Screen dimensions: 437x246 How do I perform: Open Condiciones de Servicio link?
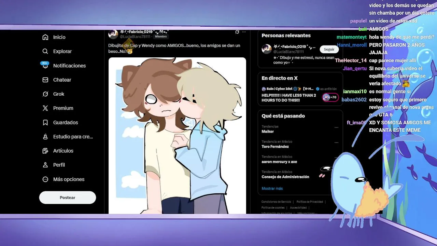click(x=276, y=202)
